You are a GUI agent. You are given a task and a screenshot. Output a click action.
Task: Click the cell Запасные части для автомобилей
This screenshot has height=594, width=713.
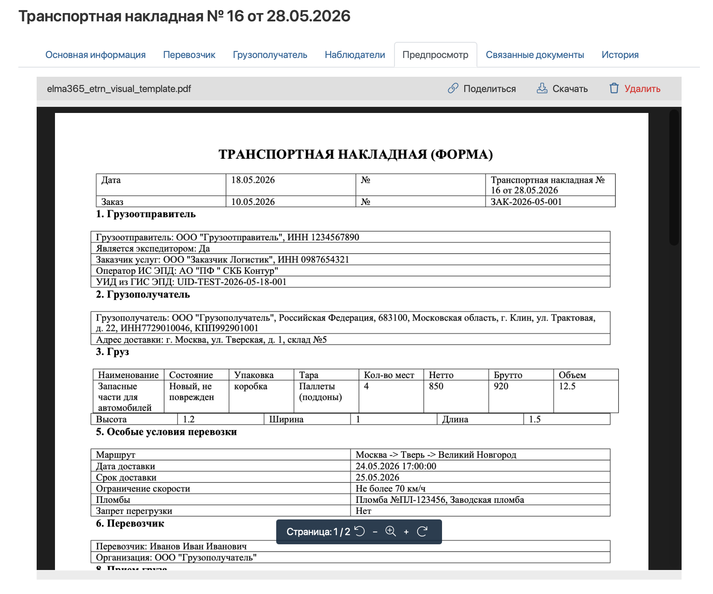click(x=128, y=396)
